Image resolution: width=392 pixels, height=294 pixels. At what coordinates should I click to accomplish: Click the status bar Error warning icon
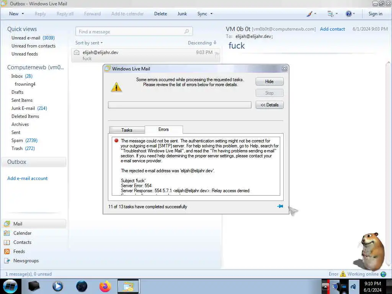click(343, 274)
